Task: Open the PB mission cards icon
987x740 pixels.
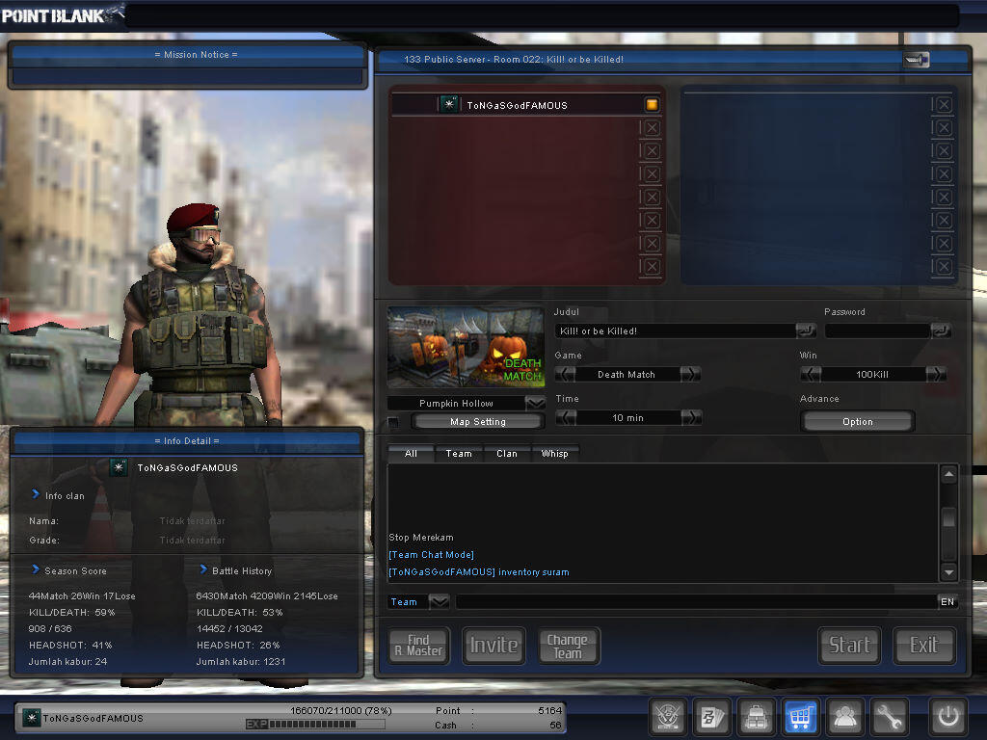Action: [712, 716]
